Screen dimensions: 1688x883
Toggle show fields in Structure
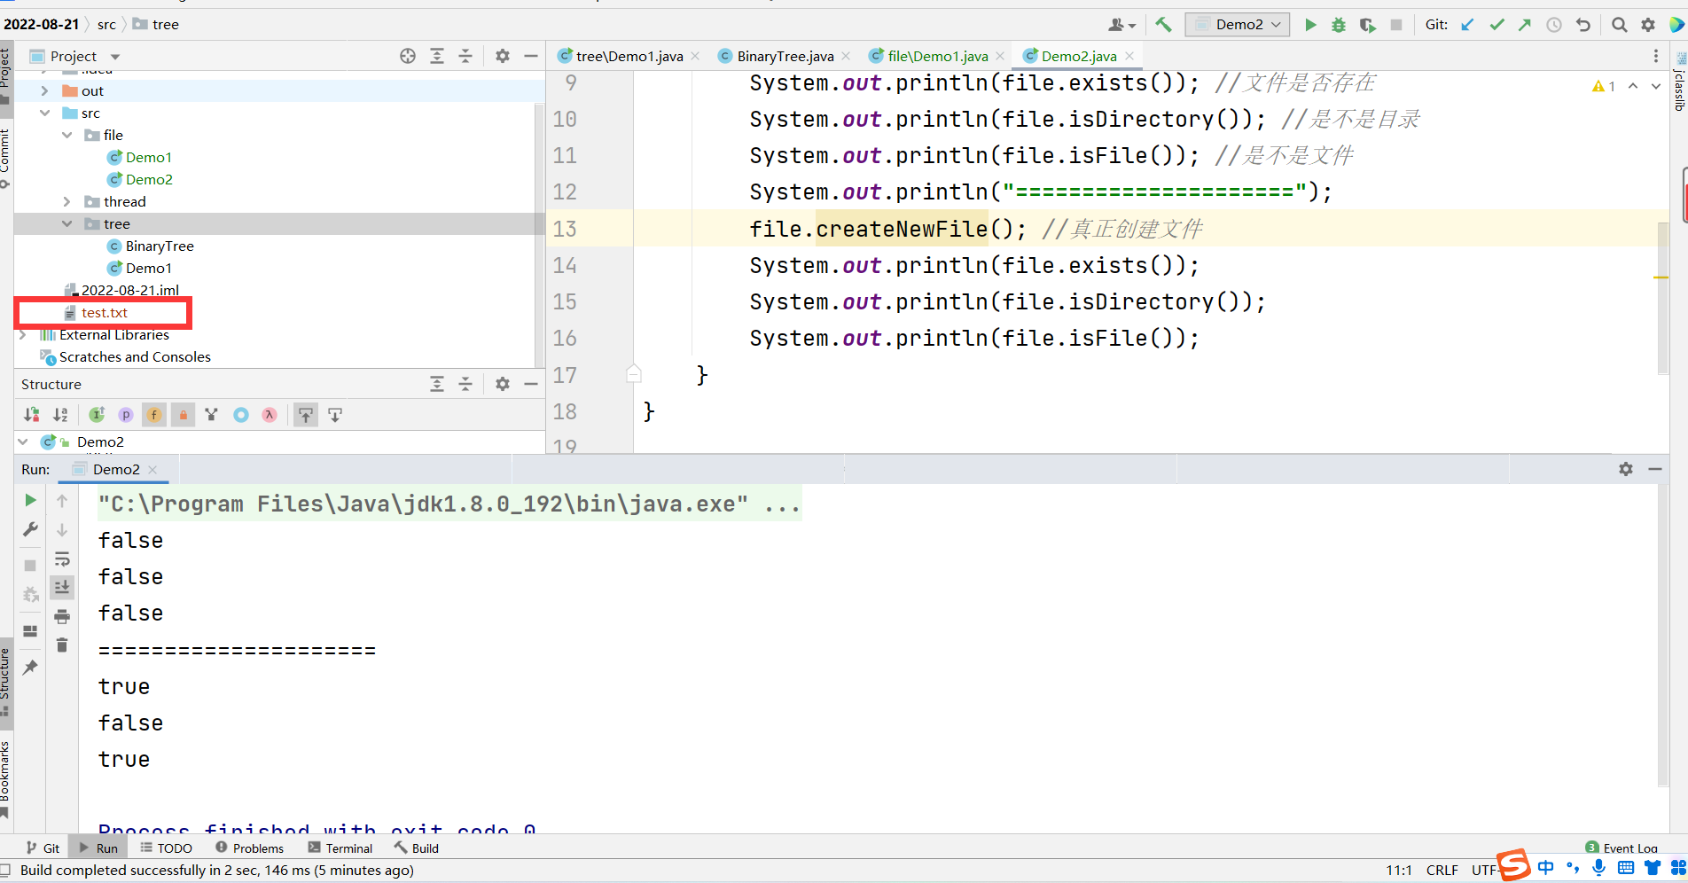154,414
